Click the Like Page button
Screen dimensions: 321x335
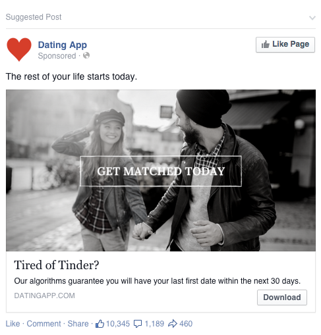285,45
